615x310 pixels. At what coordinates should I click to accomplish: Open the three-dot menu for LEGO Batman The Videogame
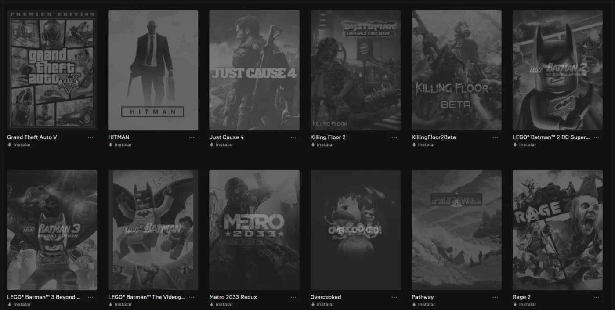[x=192, y=297]
